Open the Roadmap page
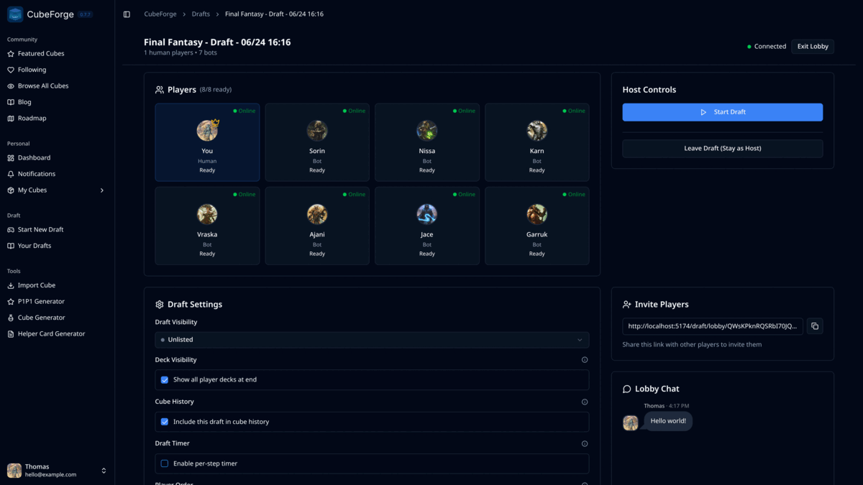This screenshot has height=485, width=863. [32, 119]
